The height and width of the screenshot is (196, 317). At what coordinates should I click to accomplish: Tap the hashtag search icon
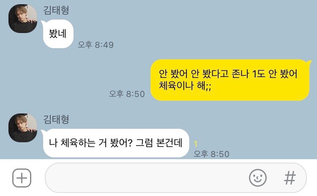pos(290,178)
